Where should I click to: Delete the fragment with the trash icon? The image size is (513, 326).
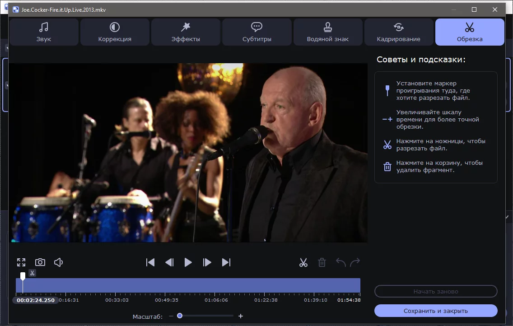coord(322,262)
